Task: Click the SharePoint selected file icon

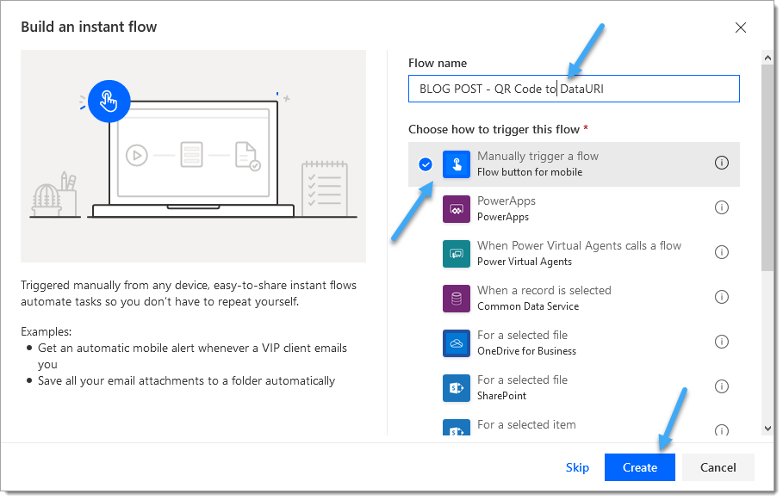Action: coord(457,388)
